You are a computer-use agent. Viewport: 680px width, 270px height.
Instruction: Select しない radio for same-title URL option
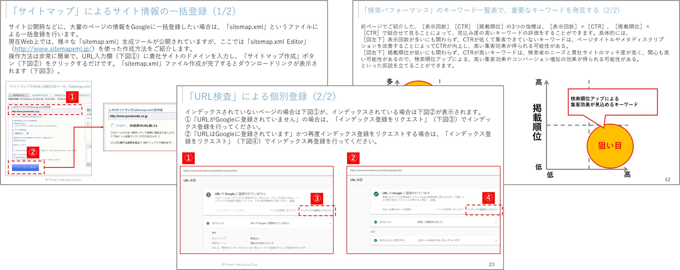[x=20, y=157]
